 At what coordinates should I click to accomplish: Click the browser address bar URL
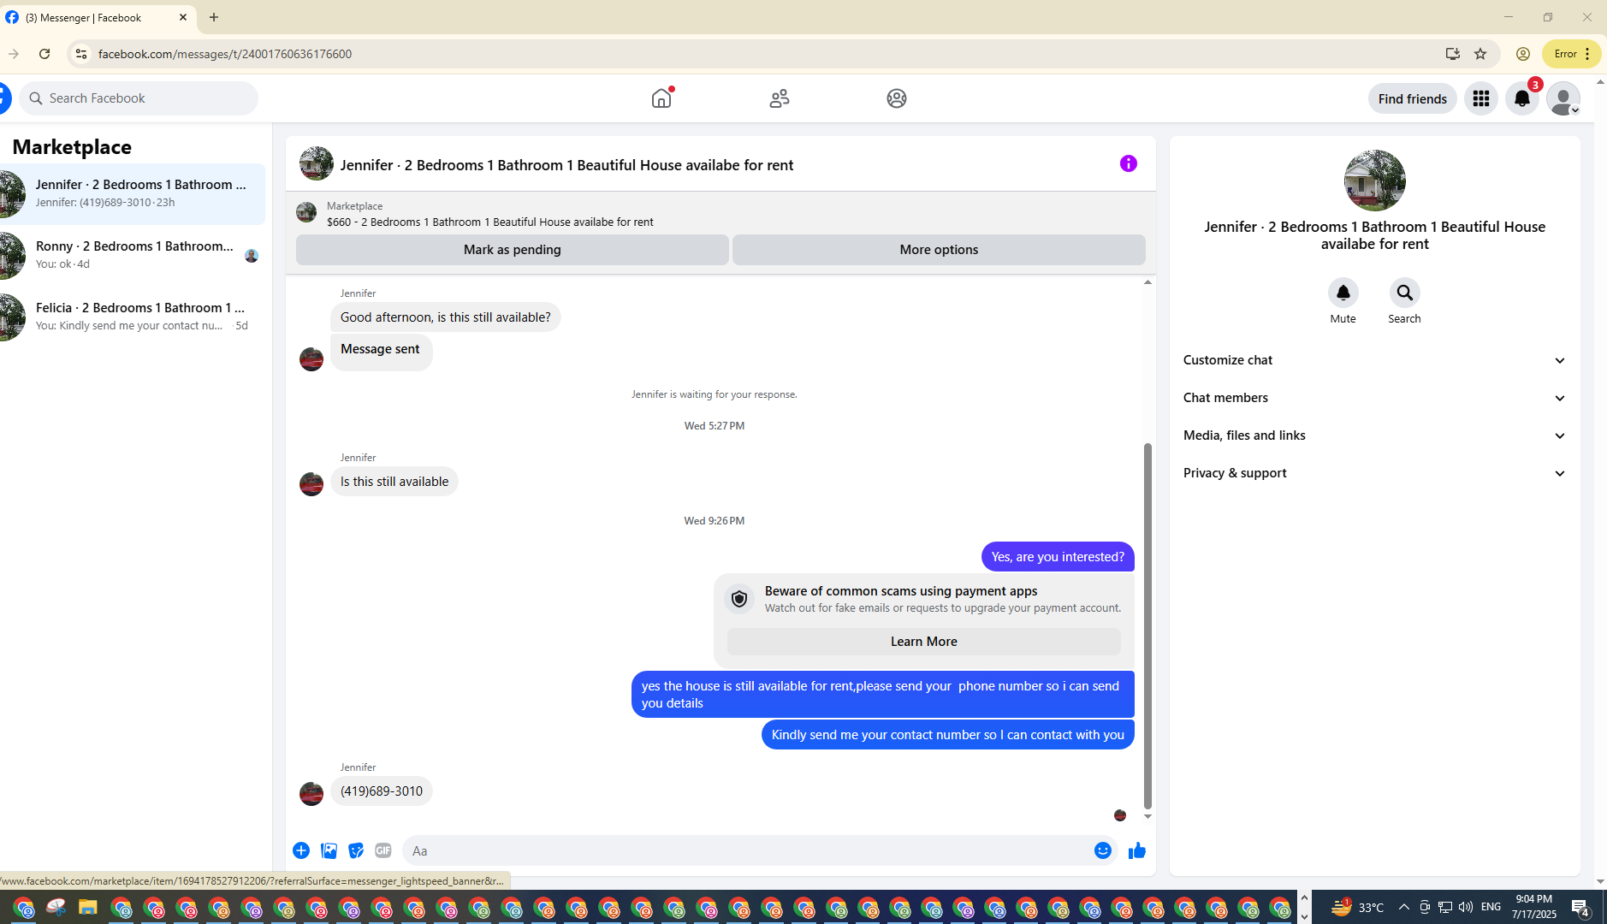225,54
